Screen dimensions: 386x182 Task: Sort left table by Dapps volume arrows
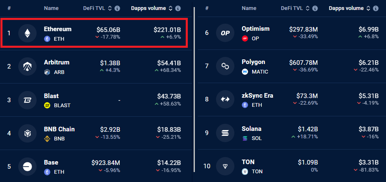(x=170, y=8)
